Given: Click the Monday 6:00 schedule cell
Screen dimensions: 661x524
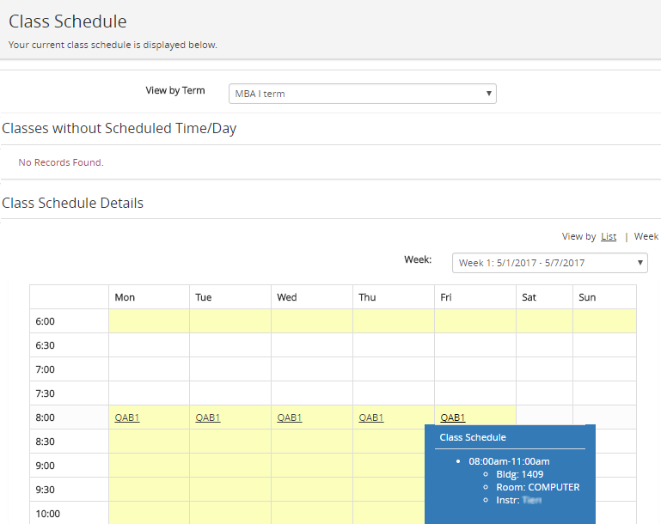Looking at the screenshot, I should coord(149,321).
